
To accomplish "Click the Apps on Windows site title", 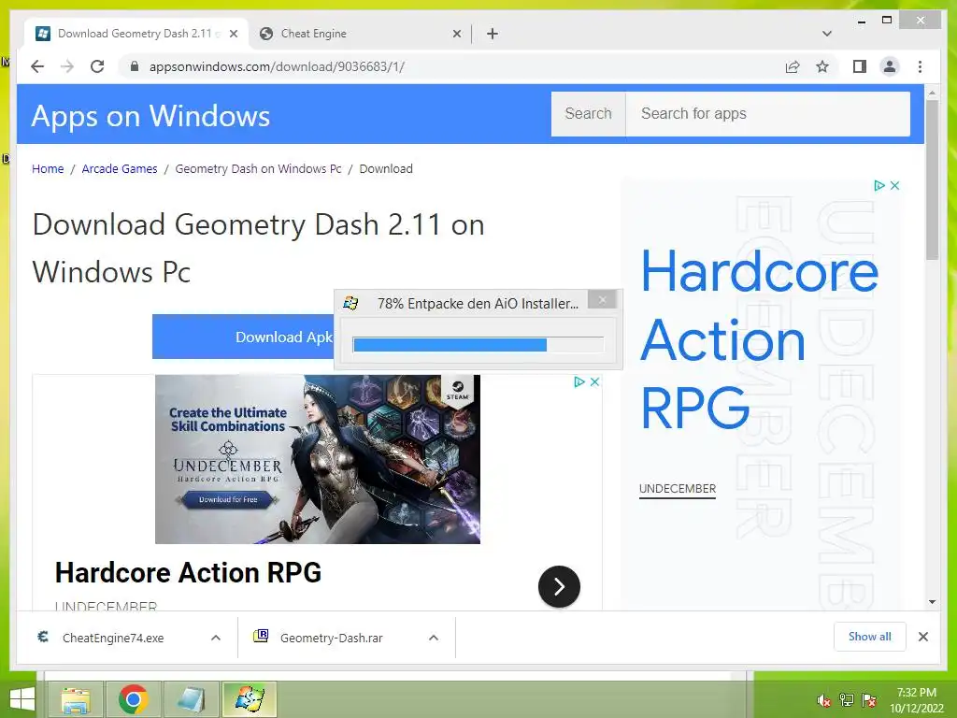I will tap(150, 115).
